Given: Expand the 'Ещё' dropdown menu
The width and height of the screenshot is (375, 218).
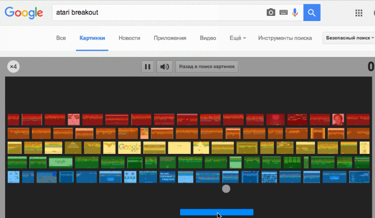Looking at the screenshot, I should point(238,38).
